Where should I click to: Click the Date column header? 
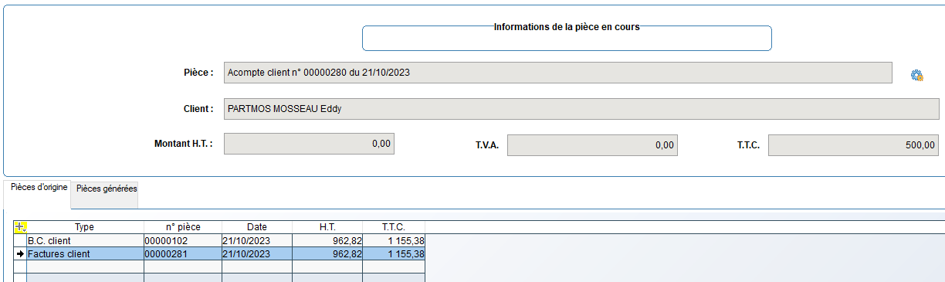coord(257,227)
